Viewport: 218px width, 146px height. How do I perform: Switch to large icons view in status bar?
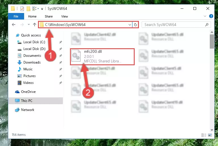point(210,135)
